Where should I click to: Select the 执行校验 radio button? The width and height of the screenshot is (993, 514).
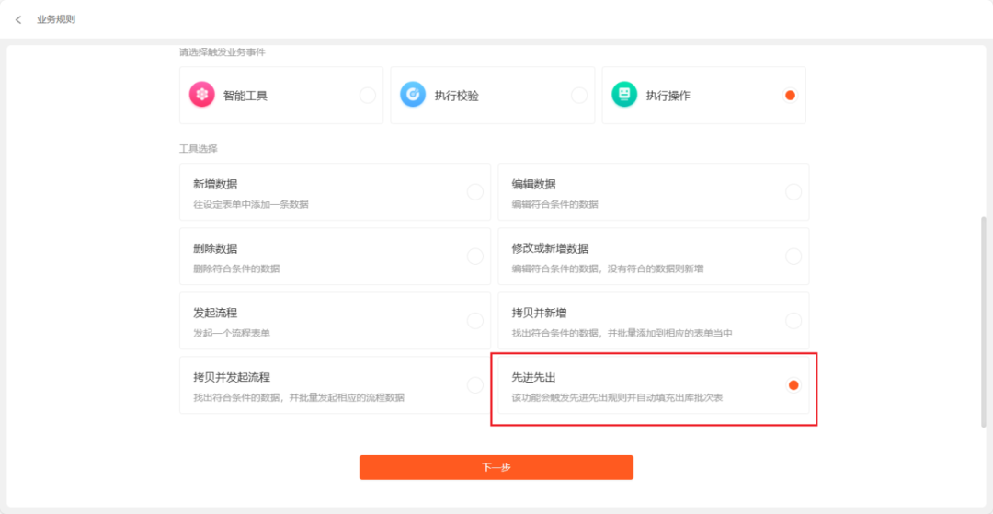(579, 96)
